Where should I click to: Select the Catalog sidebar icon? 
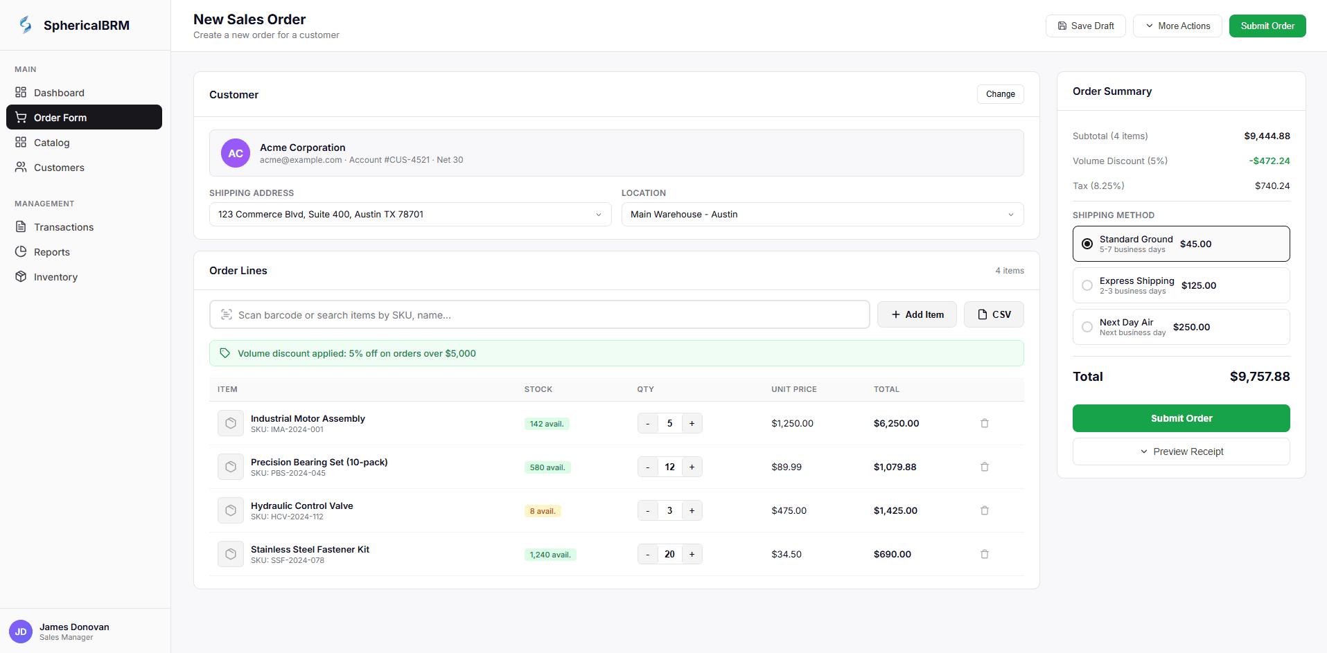click(x=21, y=143)
